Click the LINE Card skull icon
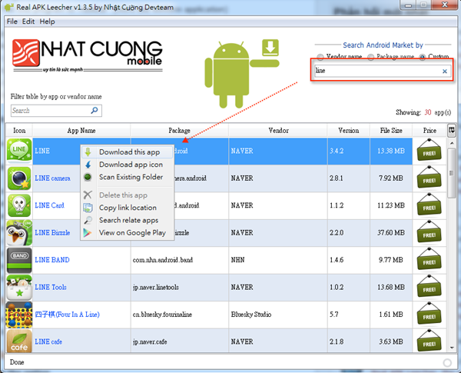This screenshot has height=373, width=461. click(x=19, y=205)
